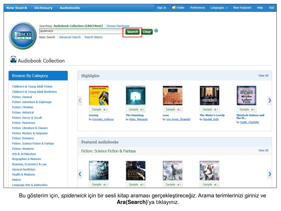Open author link Smith, Charlotte
The image size is (281, 211).
[x=249, y=122]
